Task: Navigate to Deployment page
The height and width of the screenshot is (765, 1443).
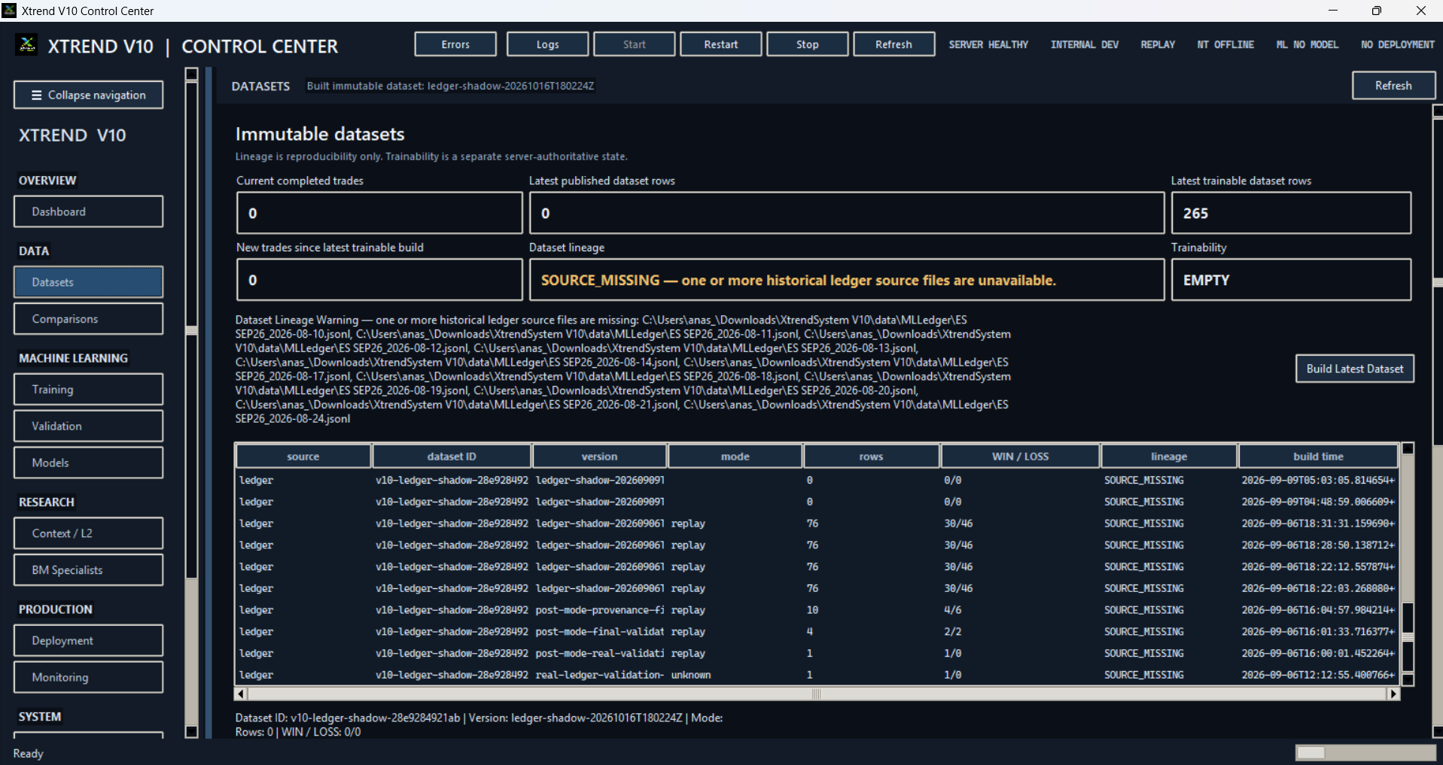Action: click(88, 640)
